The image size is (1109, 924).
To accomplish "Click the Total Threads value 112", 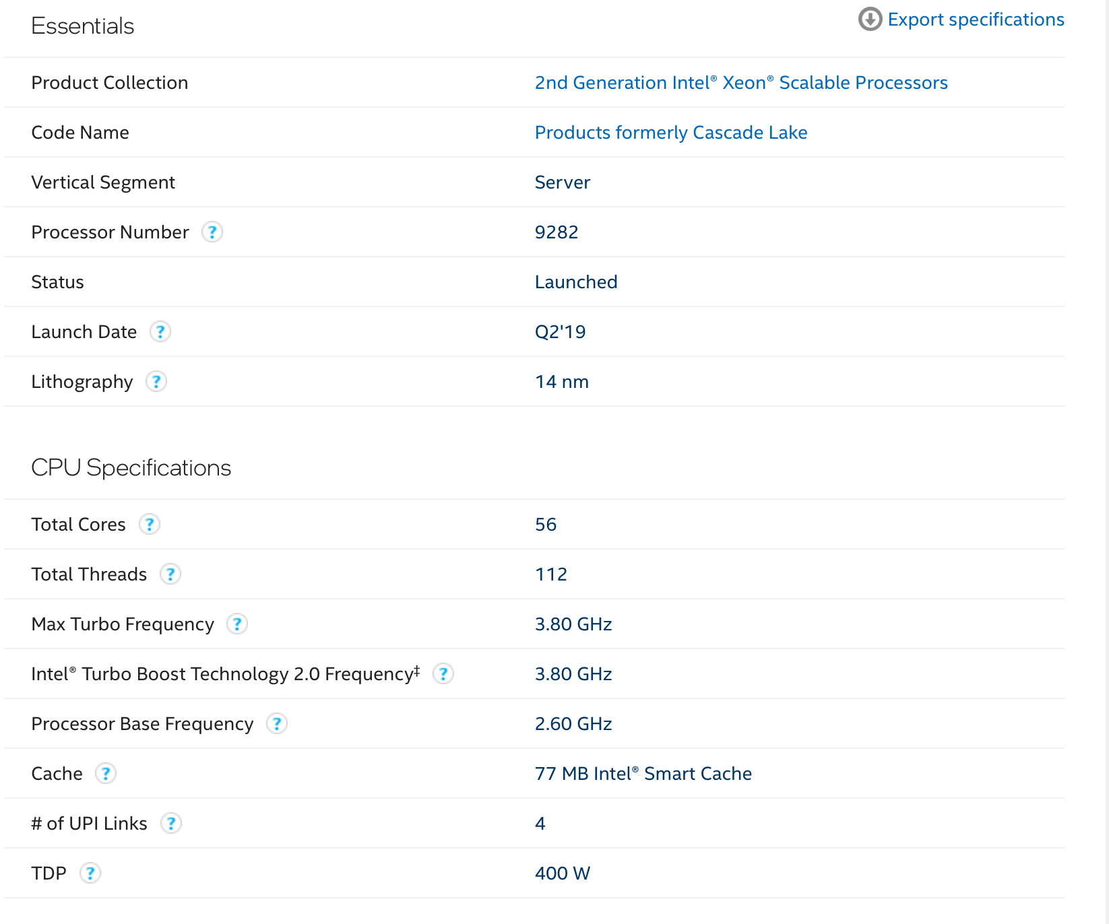I will click(551, 574).
